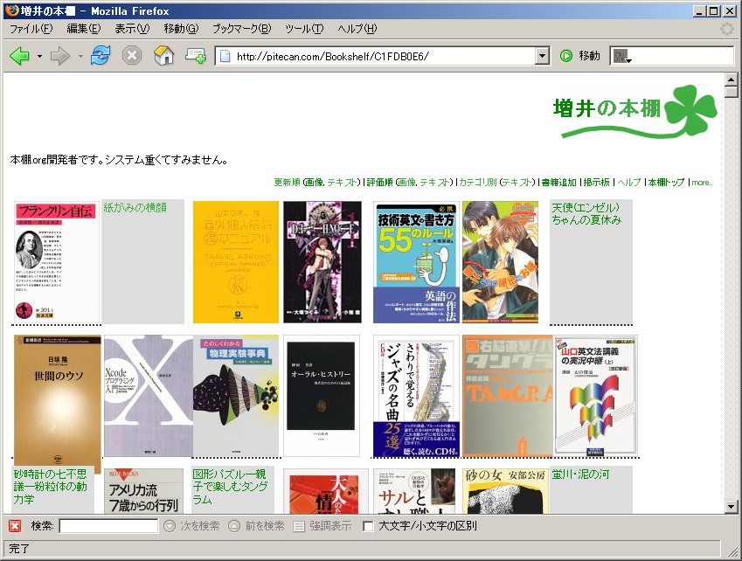The image size is (742, 561).
Task: Open the 編集(E) menu
Action: coord(84,29)
